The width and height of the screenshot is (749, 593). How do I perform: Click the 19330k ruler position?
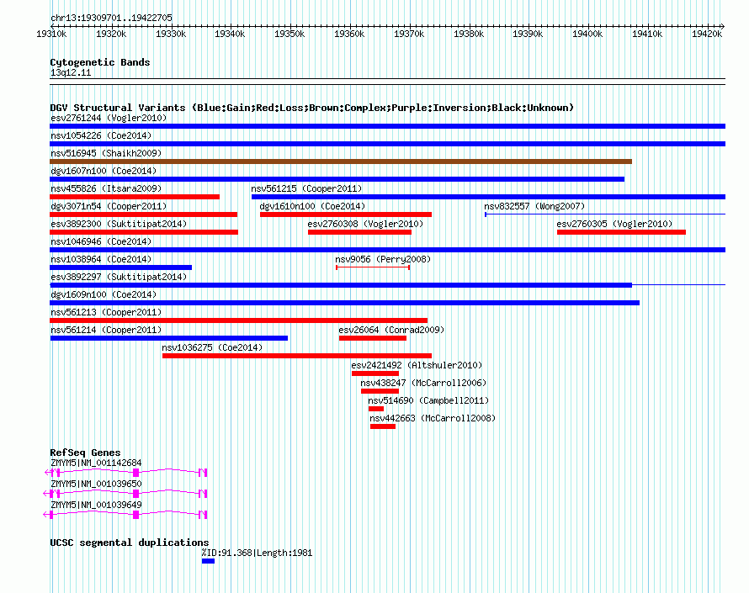(x=171, y=34)
